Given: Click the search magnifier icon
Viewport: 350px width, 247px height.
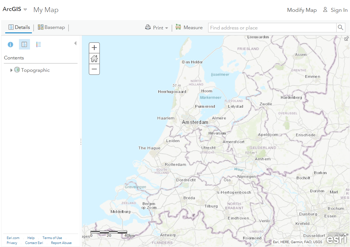Looking at the screenshot, I should 340,28.
